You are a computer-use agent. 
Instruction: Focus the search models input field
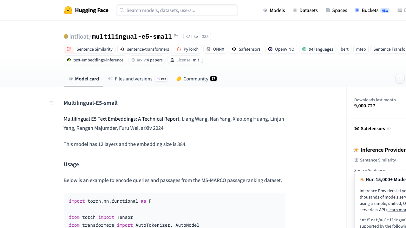(177, 10)
